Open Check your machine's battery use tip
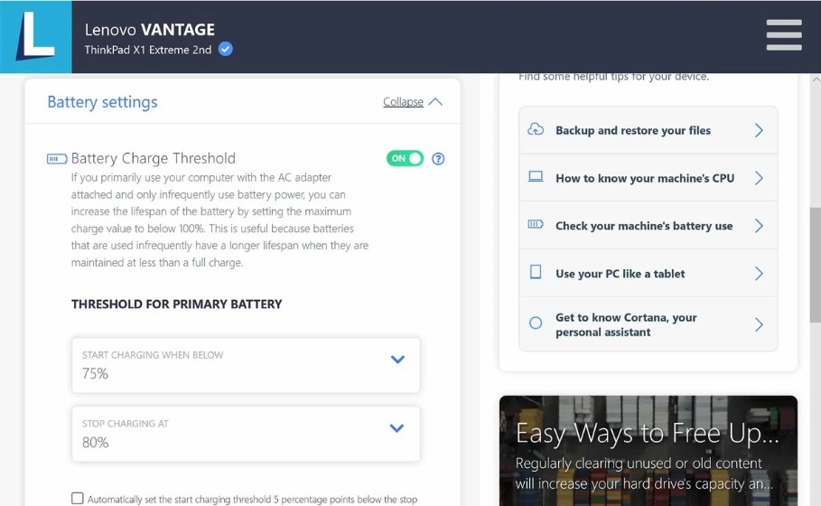 (648, 226)
